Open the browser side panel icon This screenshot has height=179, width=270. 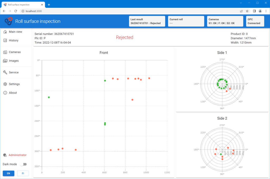[x=254, y=11]
